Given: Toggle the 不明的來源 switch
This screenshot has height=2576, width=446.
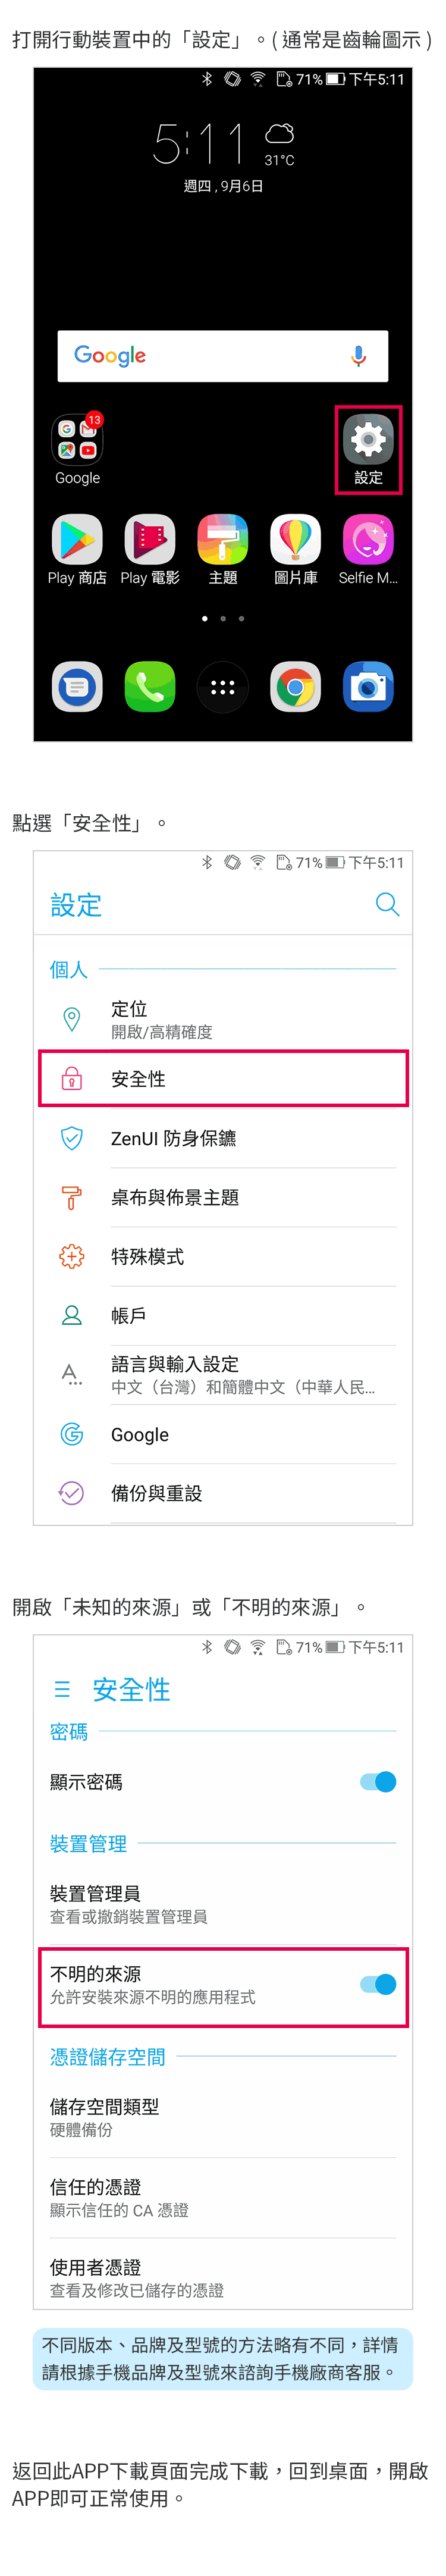Looking at the screenshot, I should [x=378, y=1984].
